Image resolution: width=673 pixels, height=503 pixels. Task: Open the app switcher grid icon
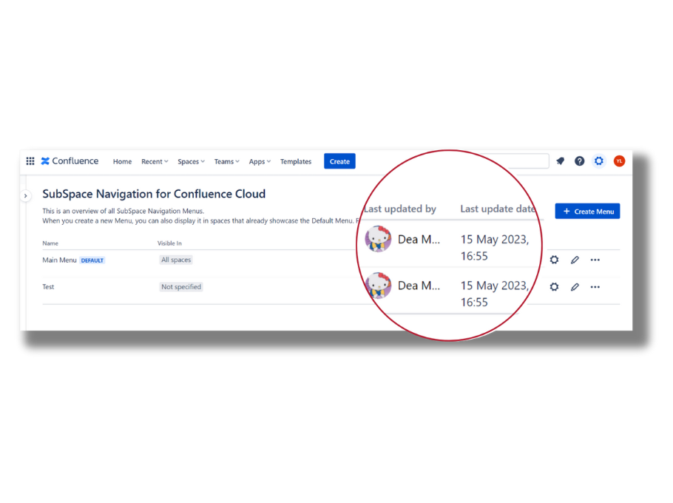click(x=30, y=161)
